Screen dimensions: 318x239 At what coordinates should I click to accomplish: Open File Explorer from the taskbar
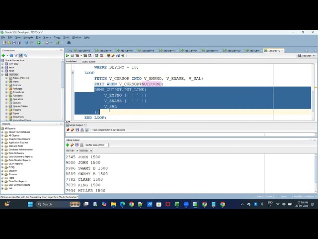pos(113,204)
